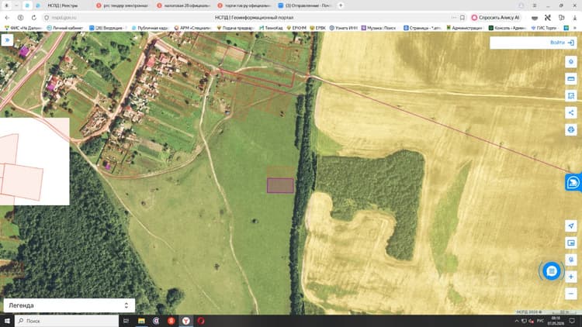The width and height of the screenshot is (582, 327).
Task: Click the Войти login button
Action: pos(562,43)
